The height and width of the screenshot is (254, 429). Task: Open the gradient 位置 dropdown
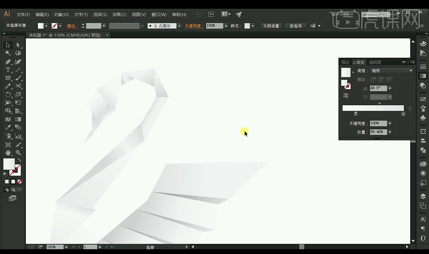point(390,132)
